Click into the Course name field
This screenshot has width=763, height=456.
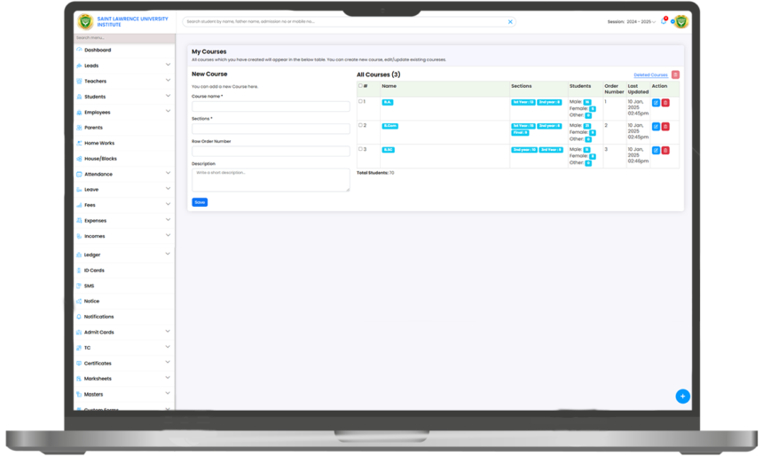(x=271, y=106)
